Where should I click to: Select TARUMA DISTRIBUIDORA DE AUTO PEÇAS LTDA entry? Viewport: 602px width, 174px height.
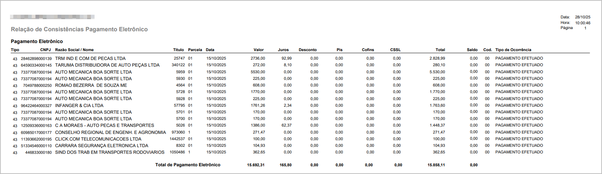click(x=107, y=65)
